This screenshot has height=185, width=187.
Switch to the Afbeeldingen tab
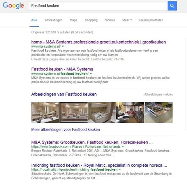[53, 20]
